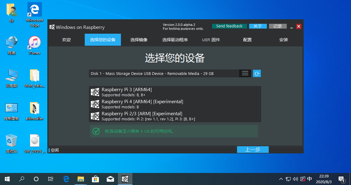
Task: Click the Raspberry Pi 2/3 logo icon
Action: [x=95, y=116]
